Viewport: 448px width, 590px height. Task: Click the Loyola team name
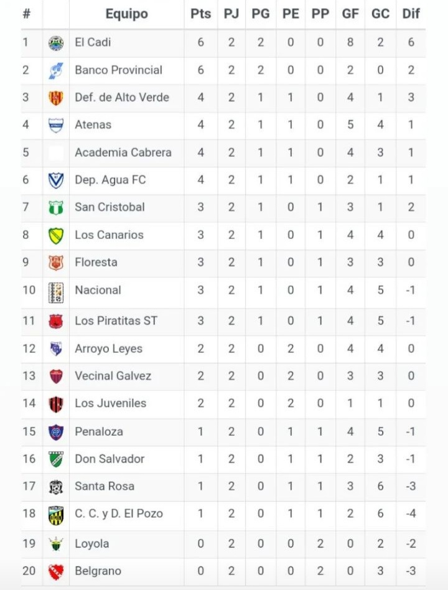pyautogui.click(x=91, y=544)
